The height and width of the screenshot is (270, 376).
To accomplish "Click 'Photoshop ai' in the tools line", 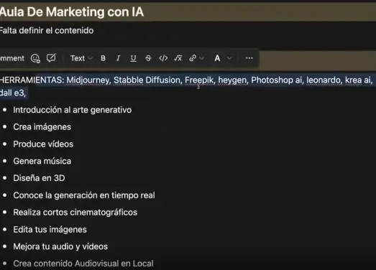I will click(278, 80).
